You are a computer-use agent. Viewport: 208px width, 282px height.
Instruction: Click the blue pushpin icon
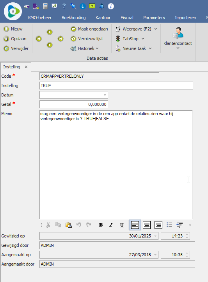click(73, 6)
